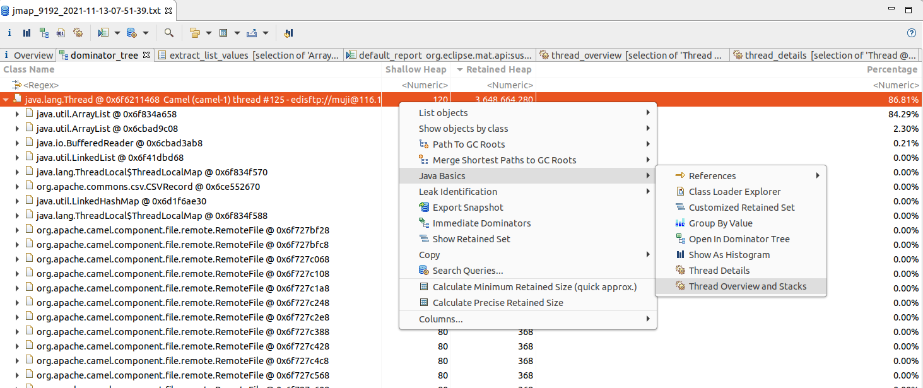923x388 pixels.
Task: Sort by the Retained Heap column header
Action: pyautogui.click(x=493, y=69)
